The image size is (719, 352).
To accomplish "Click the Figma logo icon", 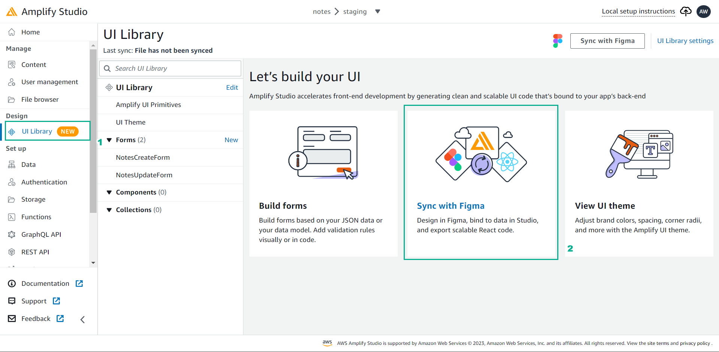I will (x=558, y=41).
